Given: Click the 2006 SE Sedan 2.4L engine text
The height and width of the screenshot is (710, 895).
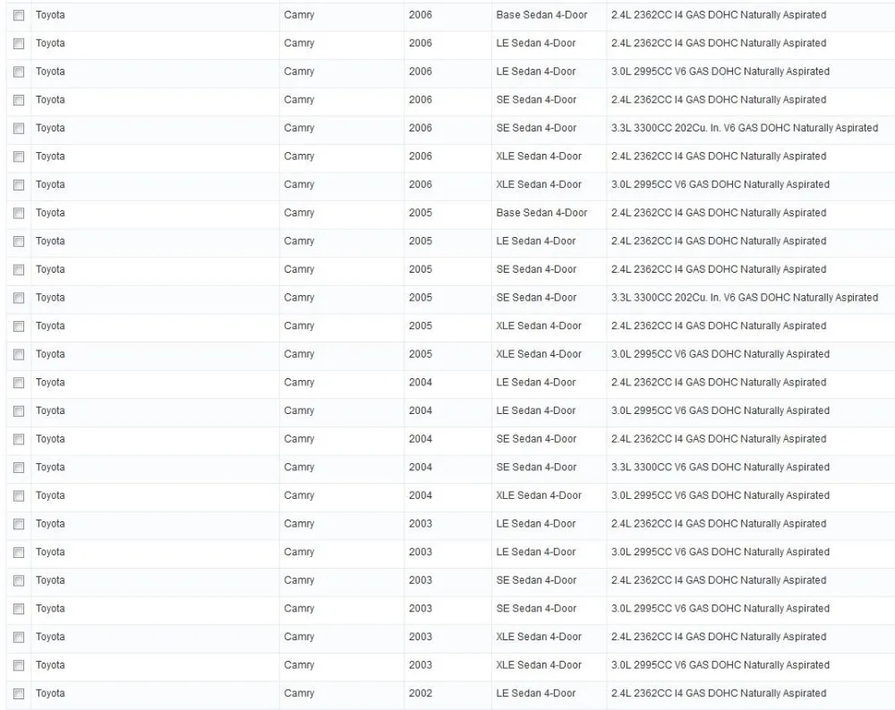Looking at the screenshot, I should [719, 100].
